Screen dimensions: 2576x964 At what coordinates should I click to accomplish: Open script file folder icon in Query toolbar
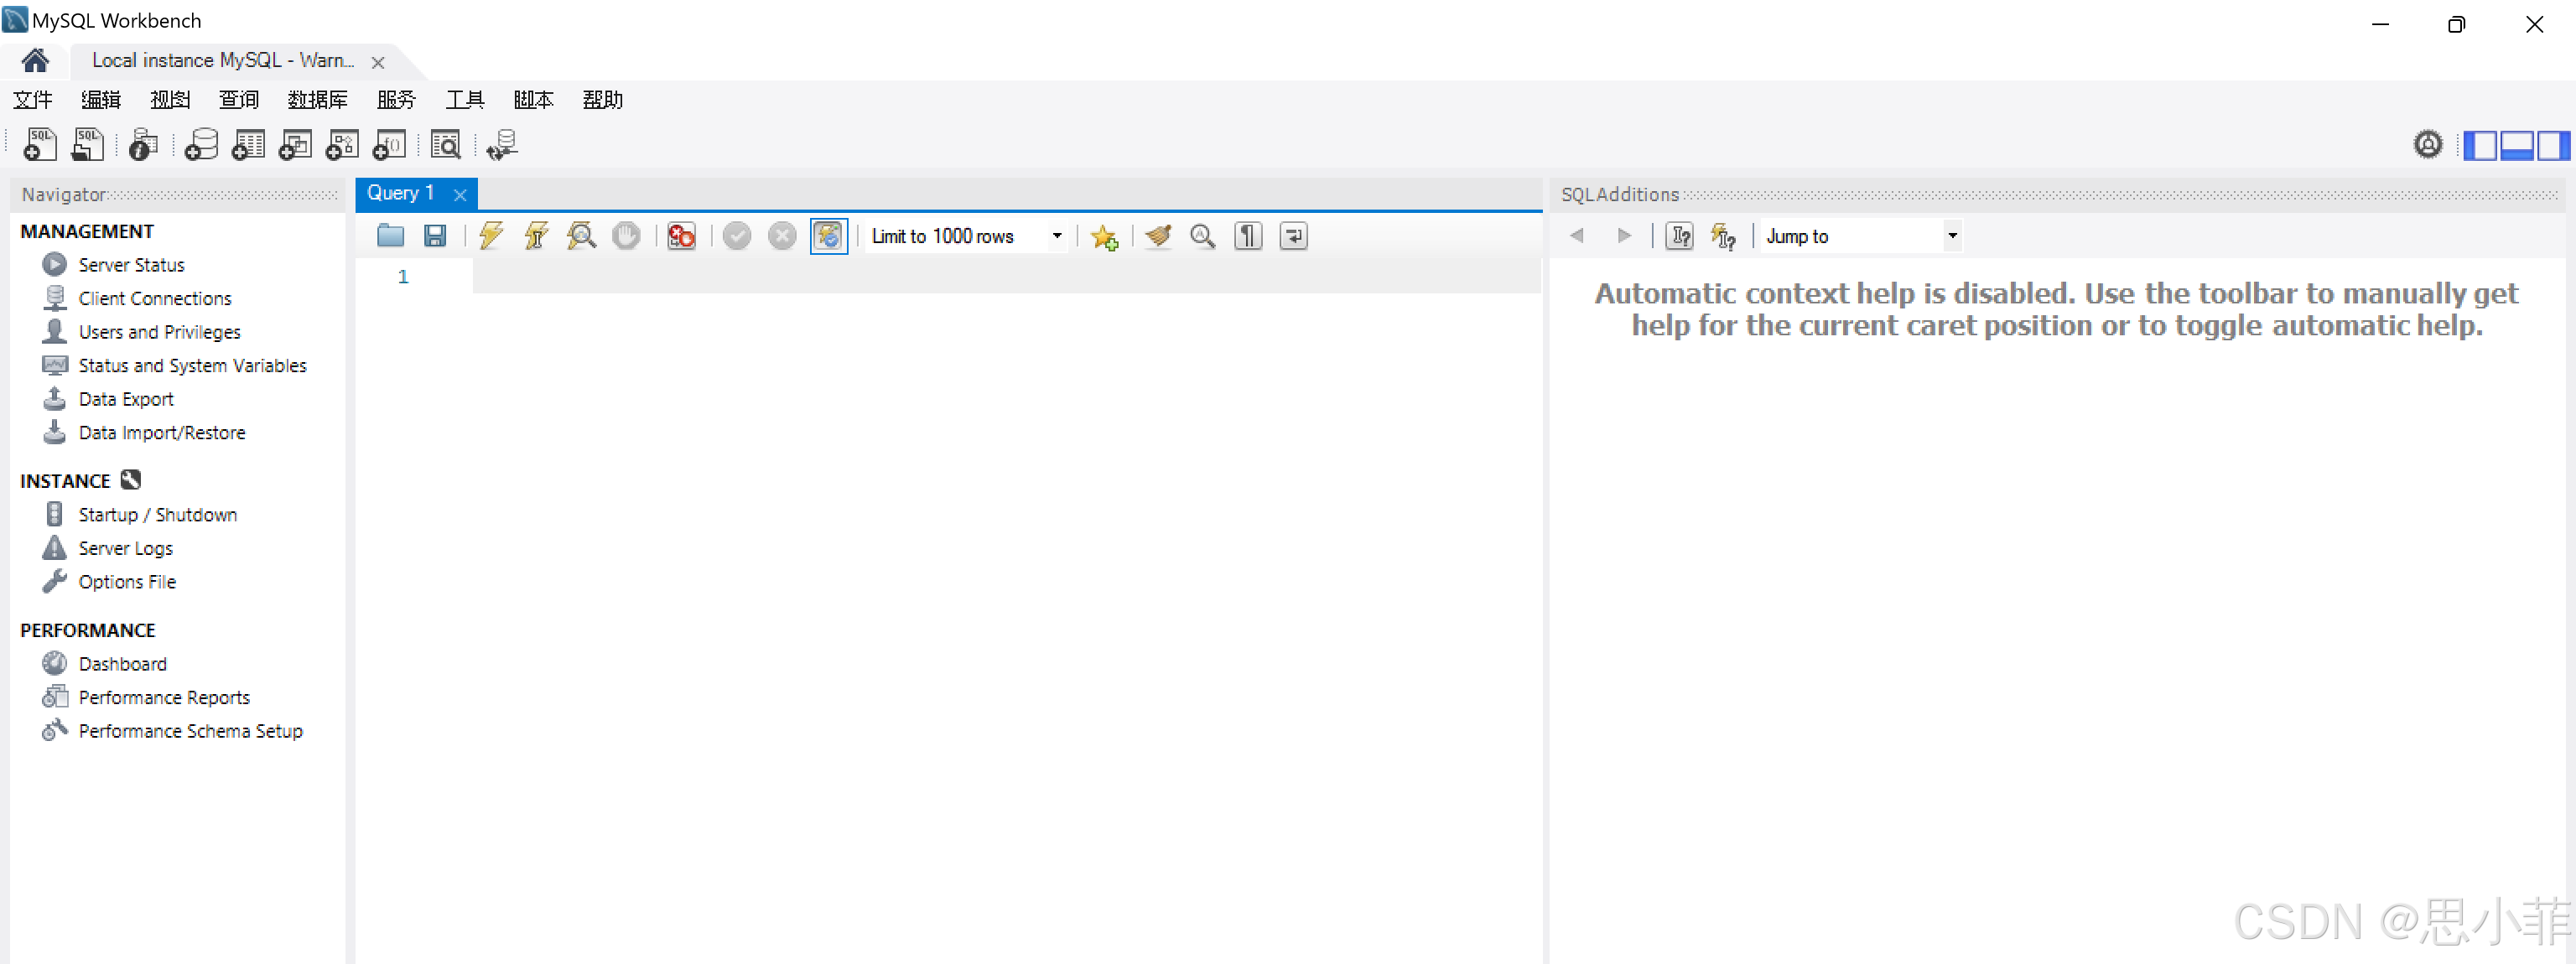390,236
